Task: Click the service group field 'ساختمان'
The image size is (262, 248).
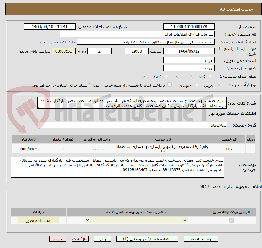Action: [133, 125]
